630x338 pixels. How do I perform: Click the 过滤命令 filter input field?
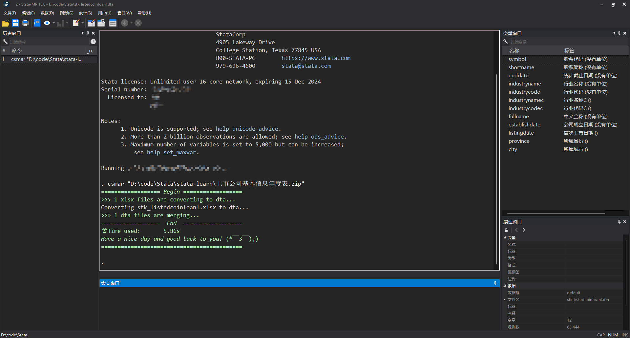point(49,42)
